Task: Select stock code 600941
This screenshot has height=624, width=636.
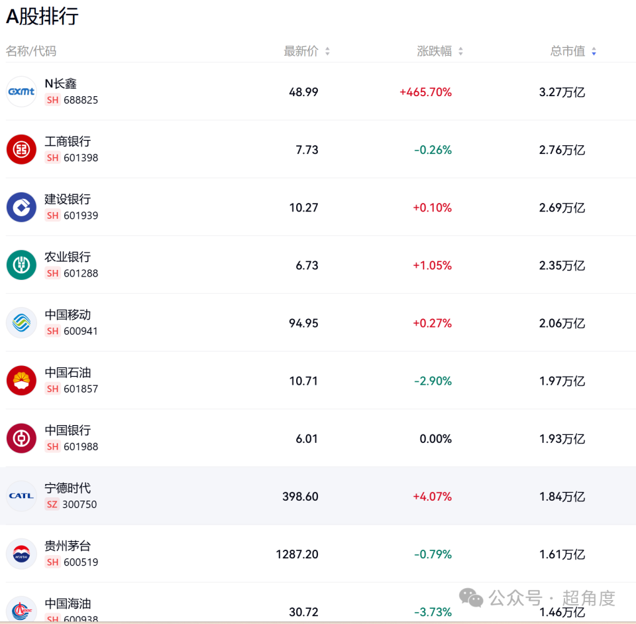Action: (x=81, y=331)
